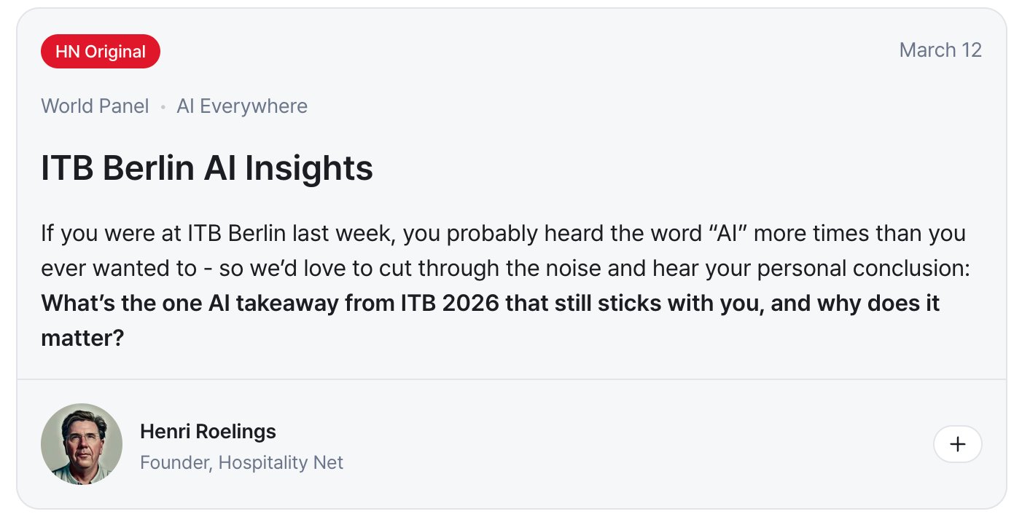The image size is (1022, 530).
Task: Click Henri Roelings' profile photo
Action: tap(82, 444)
